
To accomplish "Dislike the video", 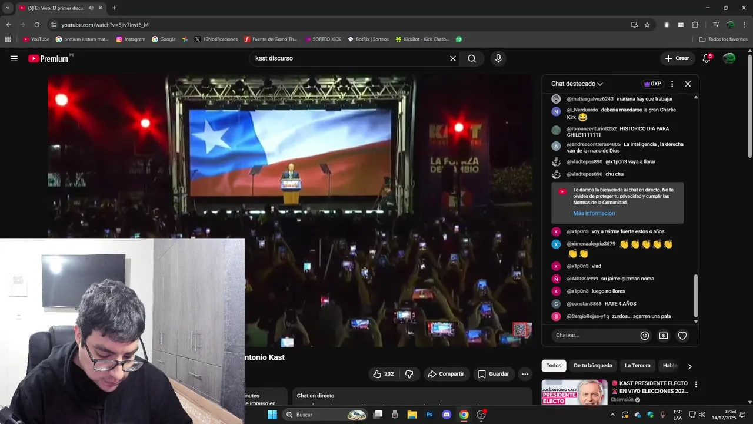I will click(409, 374).
